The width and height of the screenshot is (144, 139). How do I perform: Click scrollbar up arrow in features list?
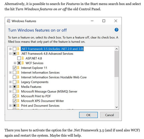pyautogui.click(x=117, y=49)
